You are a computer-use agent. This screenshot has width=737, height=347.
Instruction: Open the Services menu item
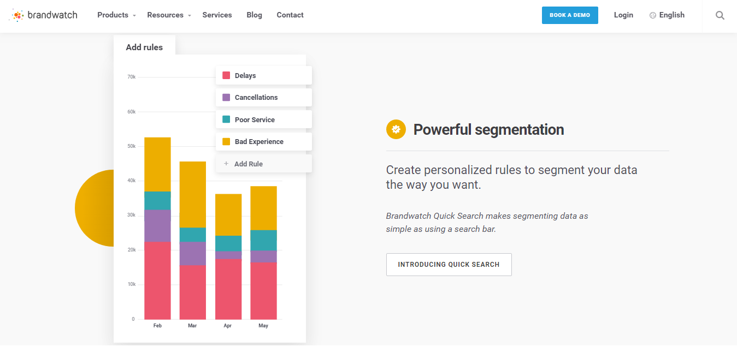(217, 15)
